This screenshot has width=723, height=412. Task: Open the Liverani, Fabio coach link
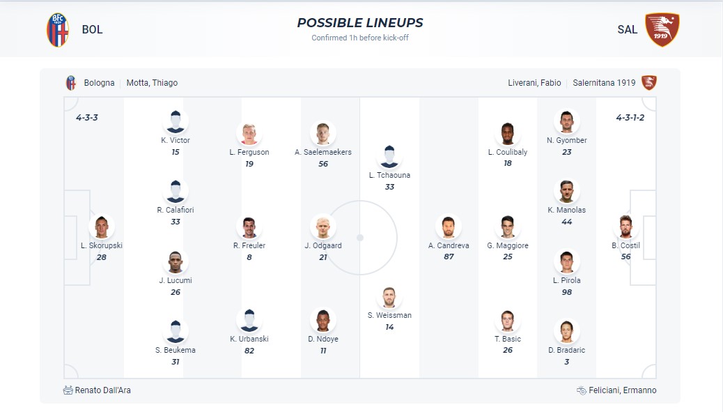coord(534,83)
